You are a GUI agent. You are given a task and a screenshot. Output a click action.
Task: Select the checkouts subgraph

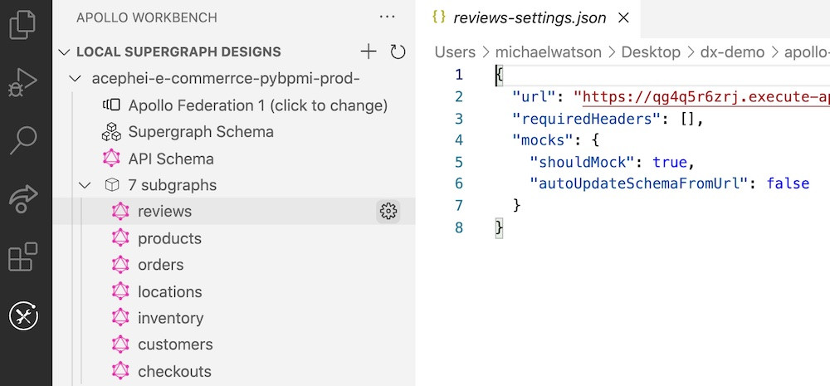(x=174, y=372)
